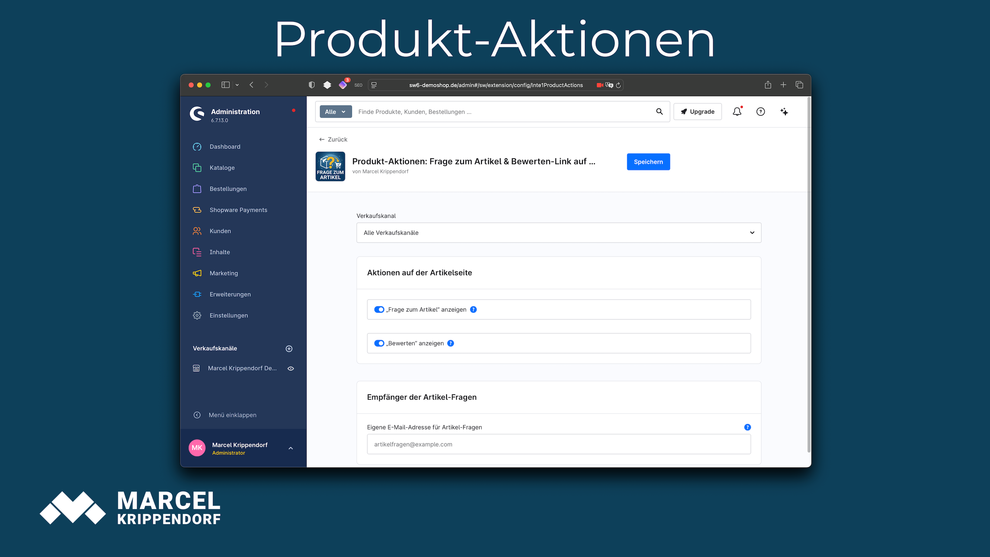Open Kataloge in the sidebar menu

click(222, 167)
